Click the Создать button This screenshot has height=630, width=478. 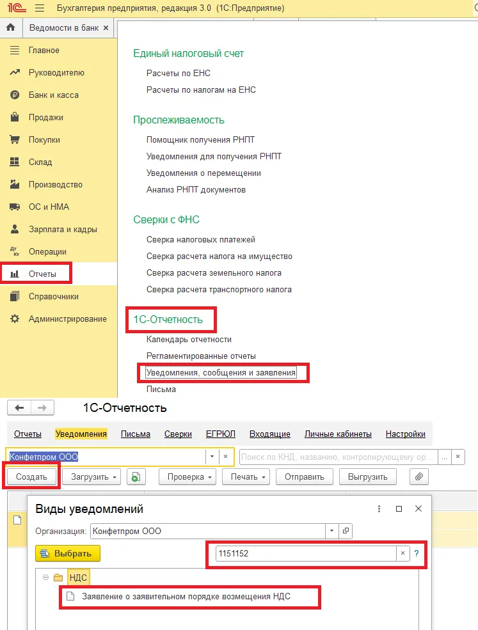31,477
